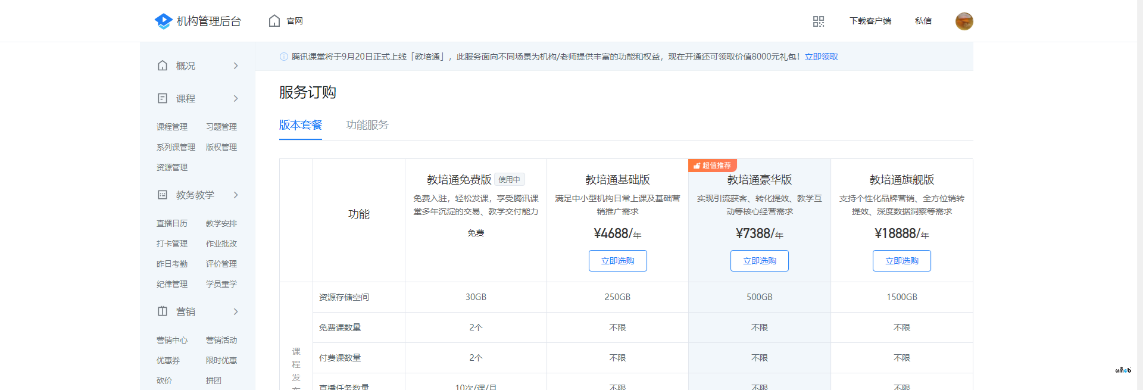Click 立即选购 for 教培通旗舰版

pos(902,261)
